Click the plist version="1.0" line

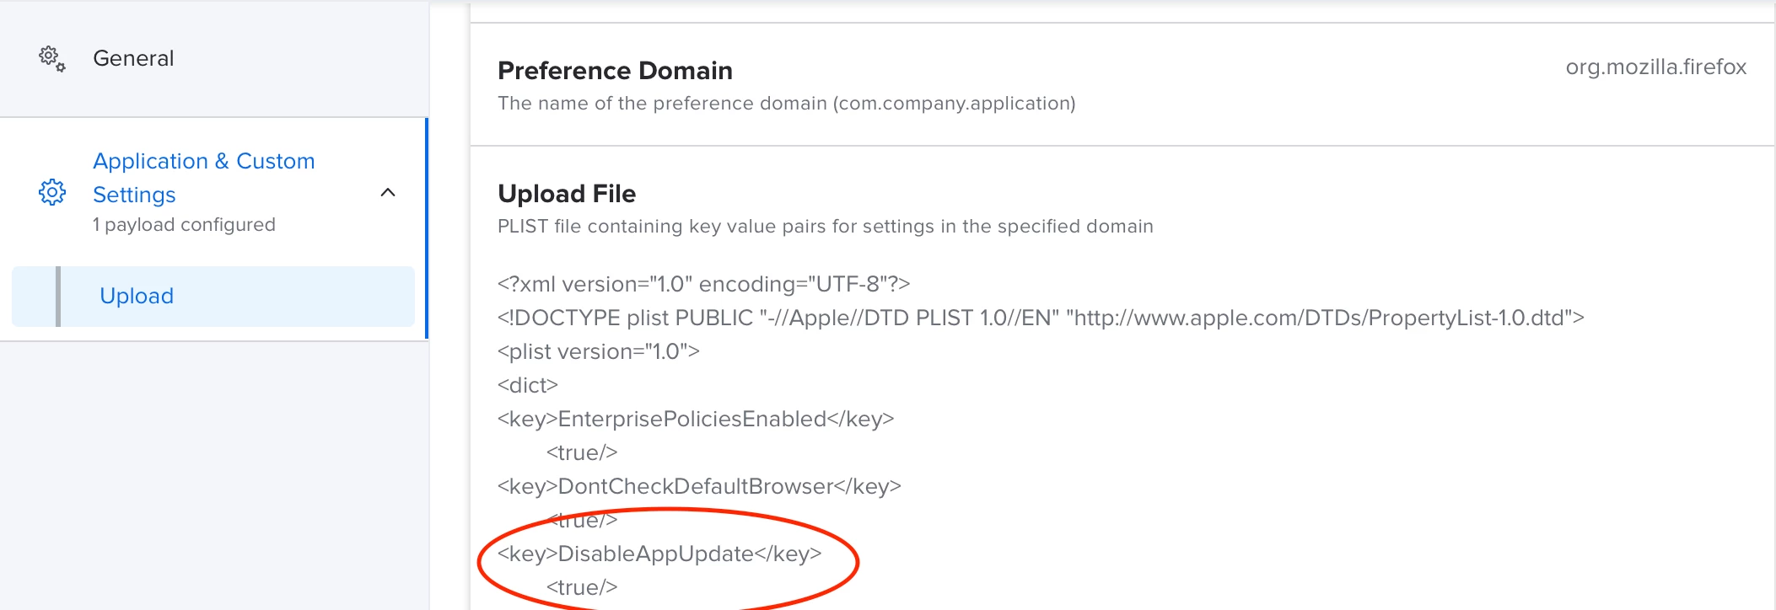coord(598,351)
